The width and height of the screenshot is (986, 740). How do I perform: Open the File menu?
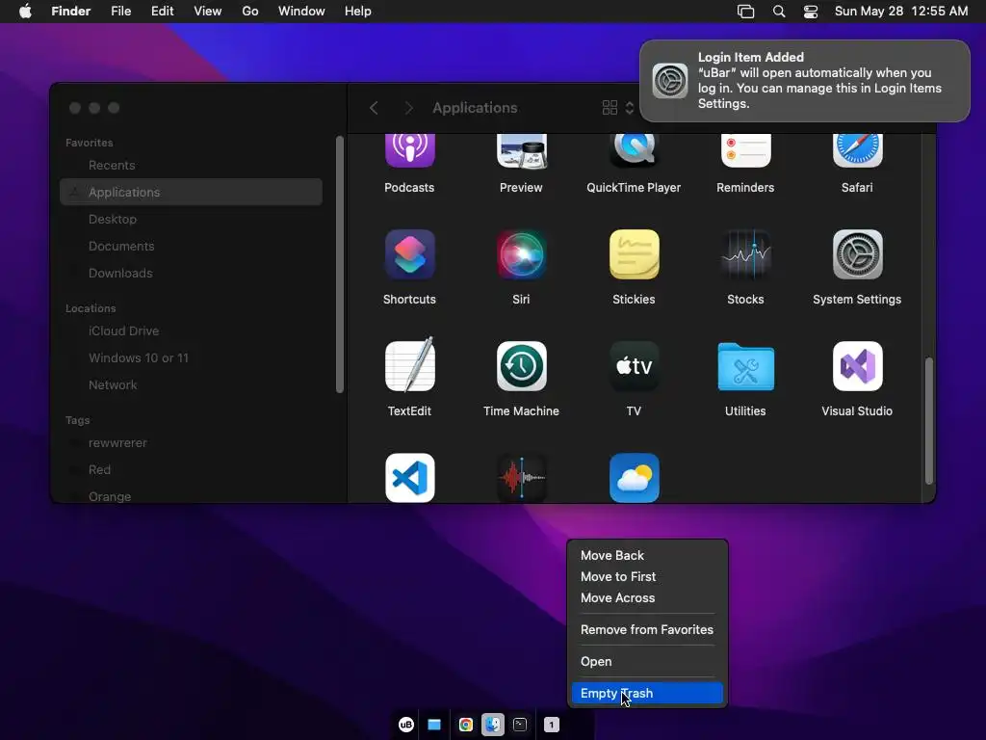click(120, 12)
